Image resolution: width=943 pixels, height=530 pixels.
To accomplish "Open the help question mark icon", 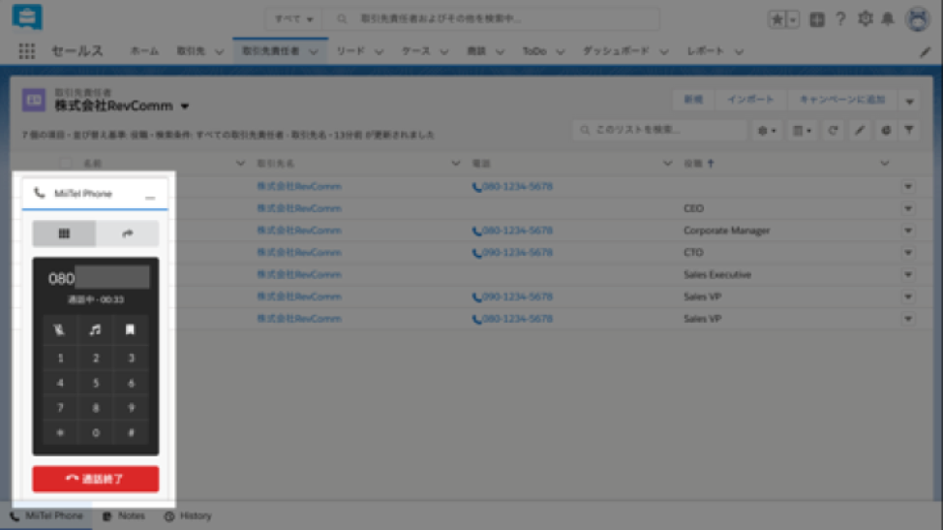I will pos(840,19).
